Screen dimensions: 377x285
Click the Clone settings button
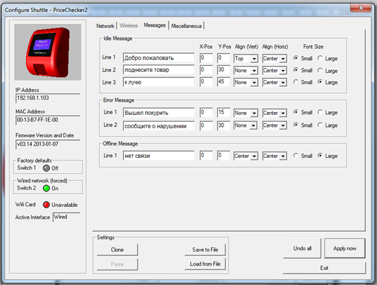117,250
